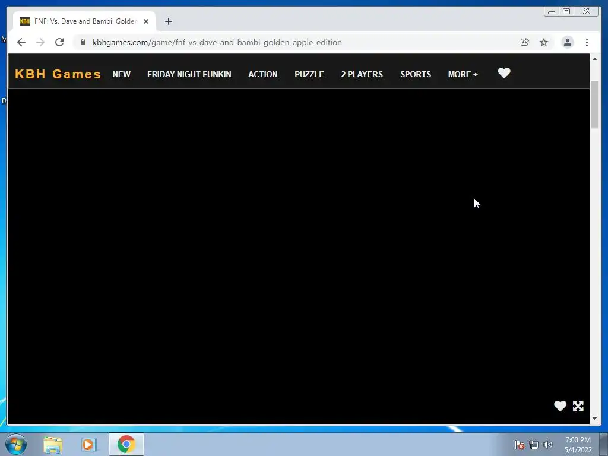Restore down the Chrome window
608x456 pixels.
566,12
